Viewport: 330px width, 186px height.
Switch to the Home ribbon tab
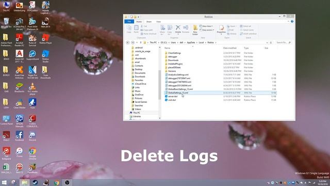click(x=139, y=22)
